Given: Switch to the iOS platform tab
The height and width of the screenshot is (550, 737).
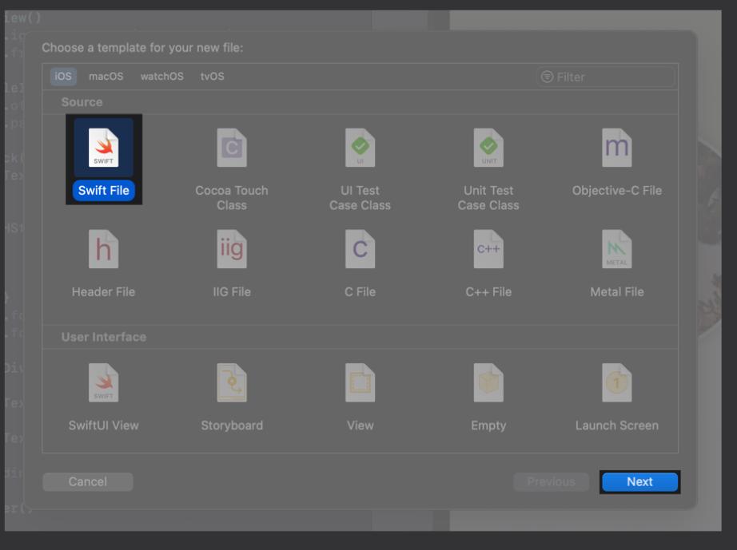Looking at the screenshot, I should click(x=63, y=76).
